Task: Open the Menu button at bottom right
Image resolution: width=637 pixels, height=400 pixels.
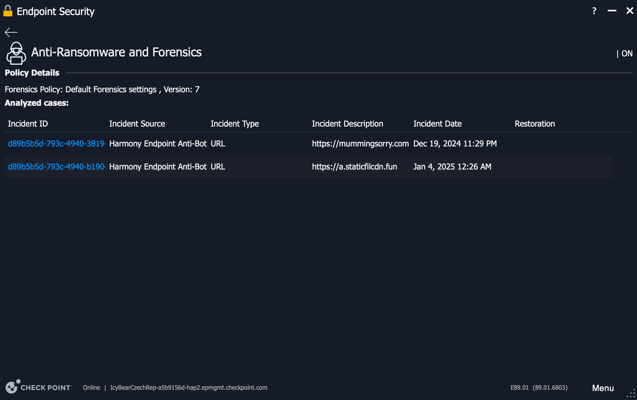Action: tap(603, 388)
